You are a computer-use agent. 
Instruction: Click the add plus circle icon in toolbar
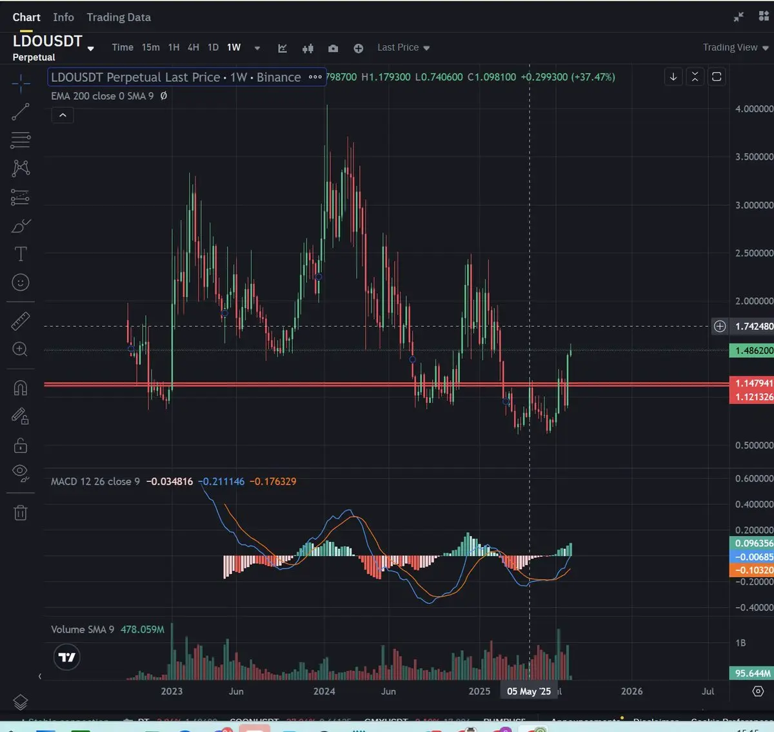[359, 48]
